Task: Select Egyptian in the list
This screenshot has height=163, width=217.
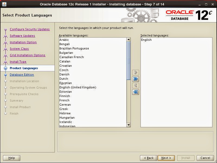Action: point(93,83)
